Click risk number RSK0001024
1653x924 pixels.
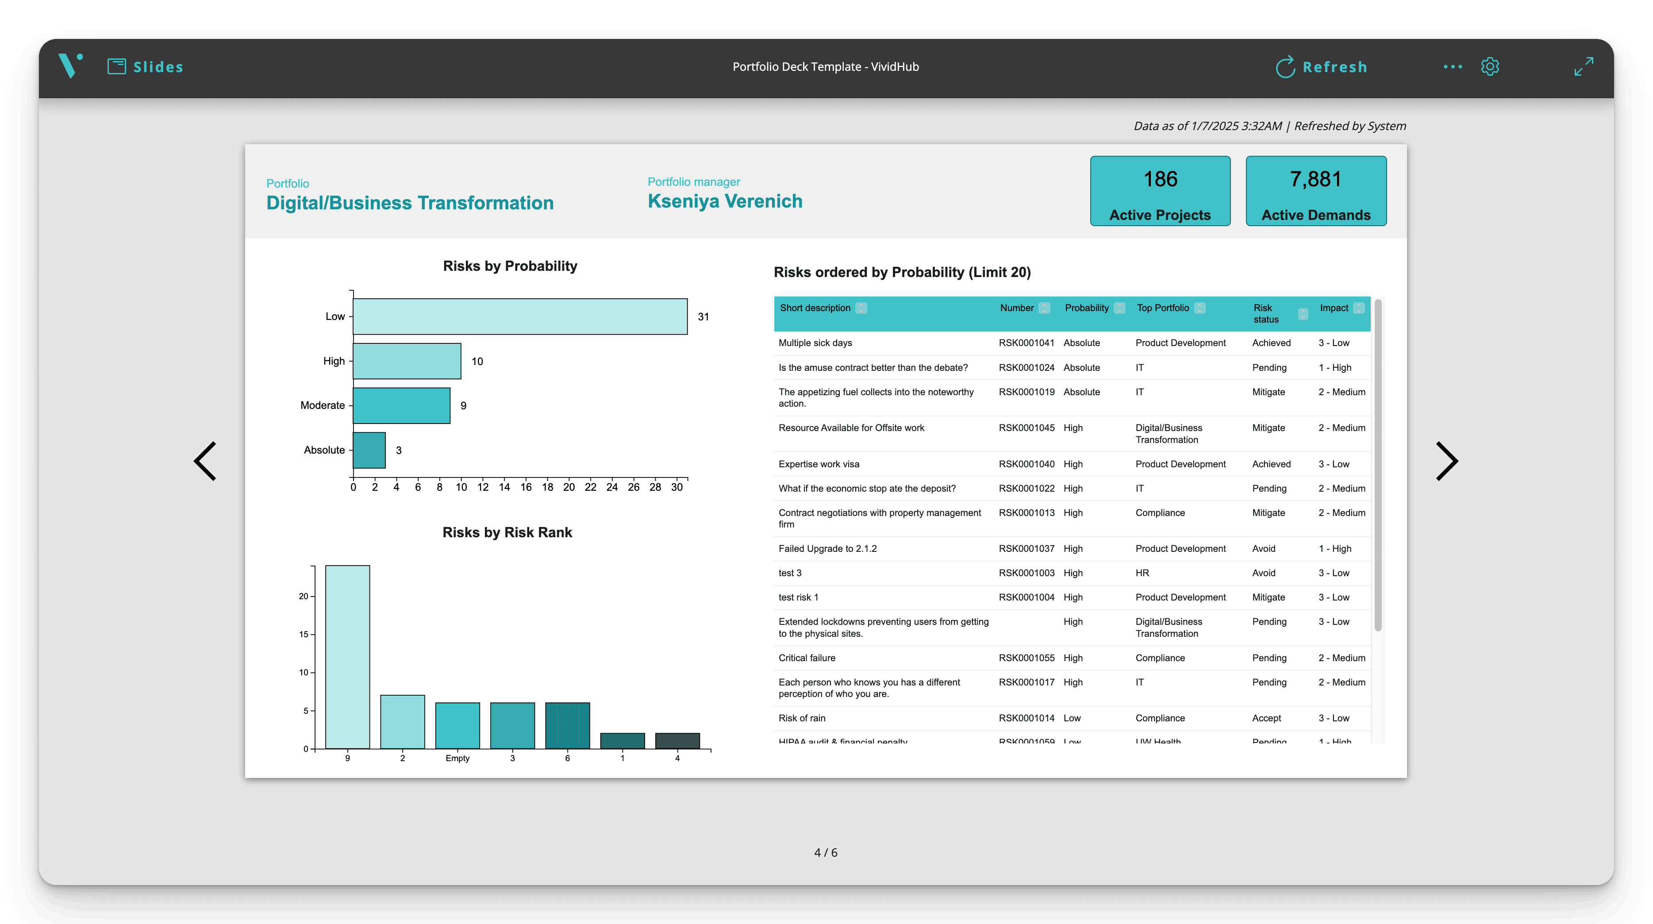click(1026, 368)
